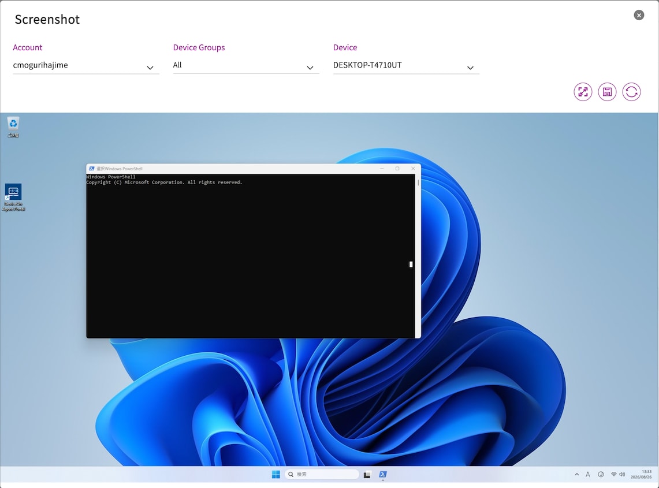Maximize the Windows PowerShell window
Screen dimensions: 659x488
coord(397,169)
